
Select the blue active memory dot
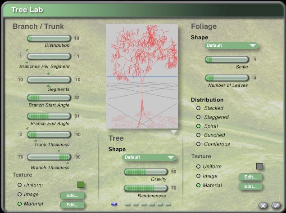(x=114, y=204)
